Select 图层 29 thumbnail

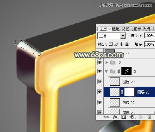pos(115,82)
